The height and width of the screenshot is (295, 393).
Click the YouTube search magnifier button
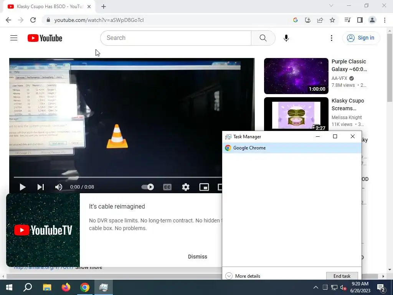click(x=263, y=38)
